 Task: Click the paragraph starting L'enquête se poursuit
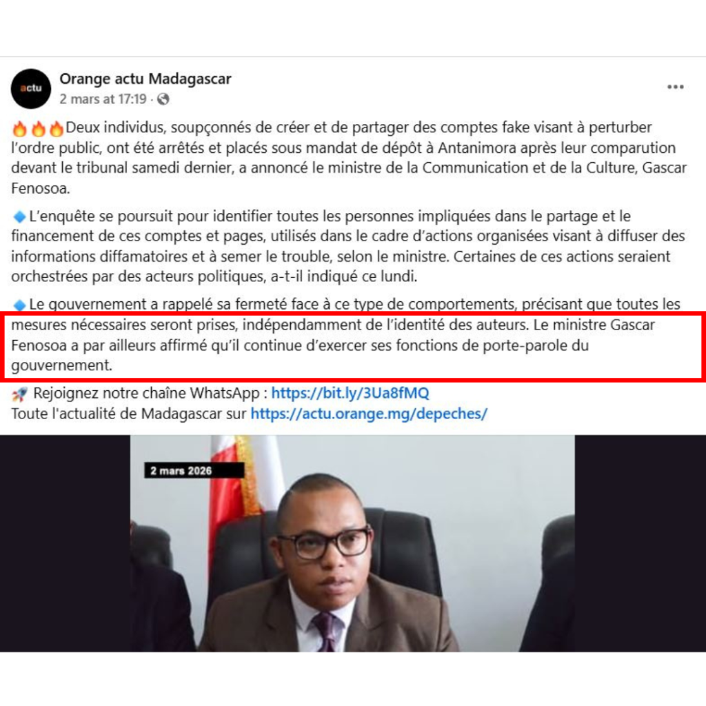pos(348,246)
